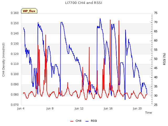This screenshot has width=168, height=126.
Task: Click the 70 right axis value
Action: click(x=156, y=22)
